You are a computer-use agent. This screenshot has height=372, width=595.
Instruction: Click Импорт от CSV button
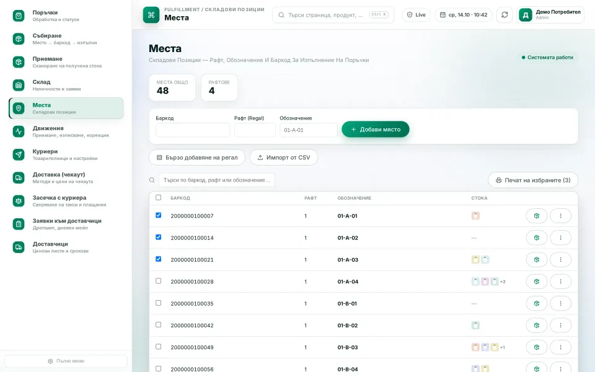click(x=284, y=157)
